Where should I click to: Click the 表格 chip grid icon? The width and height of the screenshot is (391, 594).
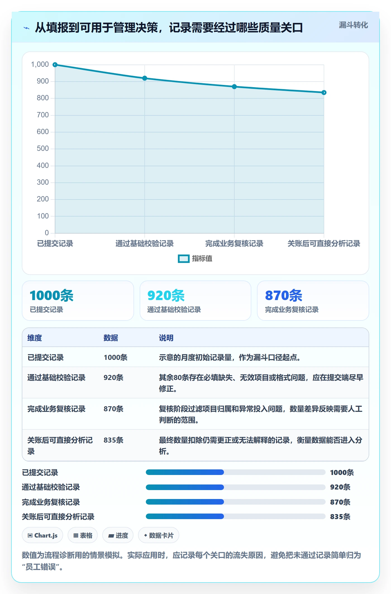(x=76, y=535)
